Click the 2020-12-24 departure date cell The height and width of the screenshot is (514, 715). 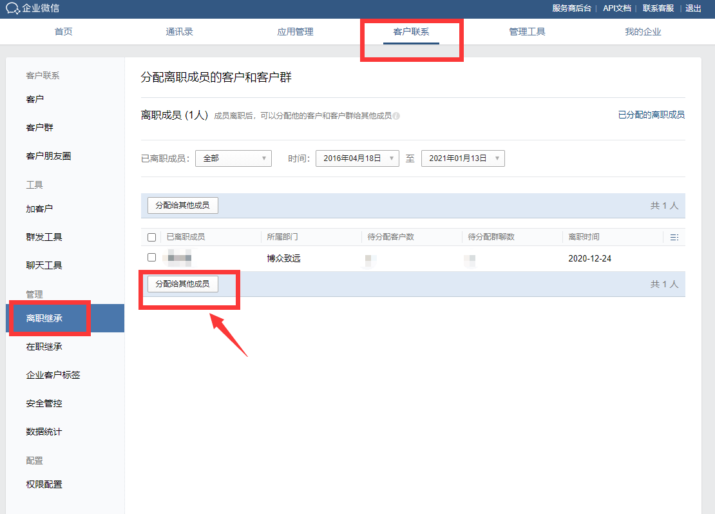tap(589, 258)
